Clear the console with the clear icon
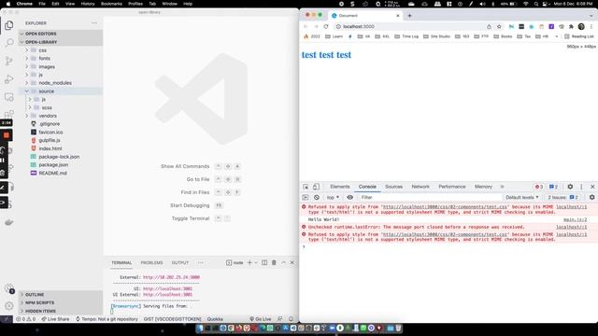This screenshot has width=598, height=336. click(x=317, y=197)
